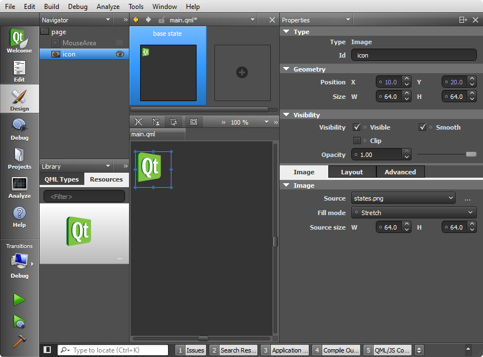Click the Id input field
The image size is (483, 357).
point(414,55)
